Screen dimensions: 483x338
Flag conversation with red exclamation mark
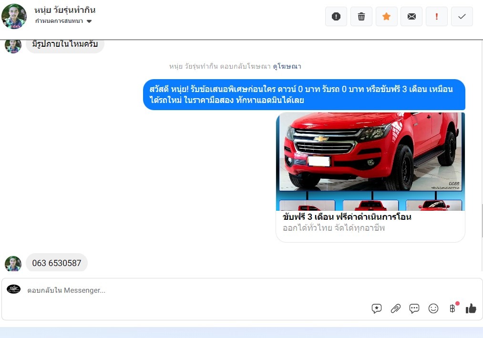point(437,17)
